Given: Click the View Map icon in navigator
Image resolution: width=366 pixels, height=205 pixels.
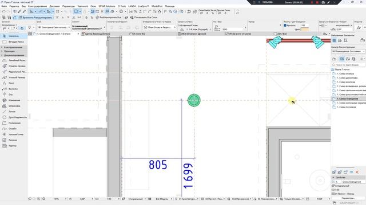Looking at the screenshot, I should click(x=342, y=59).
